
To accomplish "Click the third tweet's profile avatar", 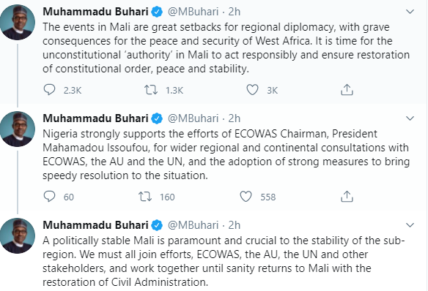I will click(18, 235).
